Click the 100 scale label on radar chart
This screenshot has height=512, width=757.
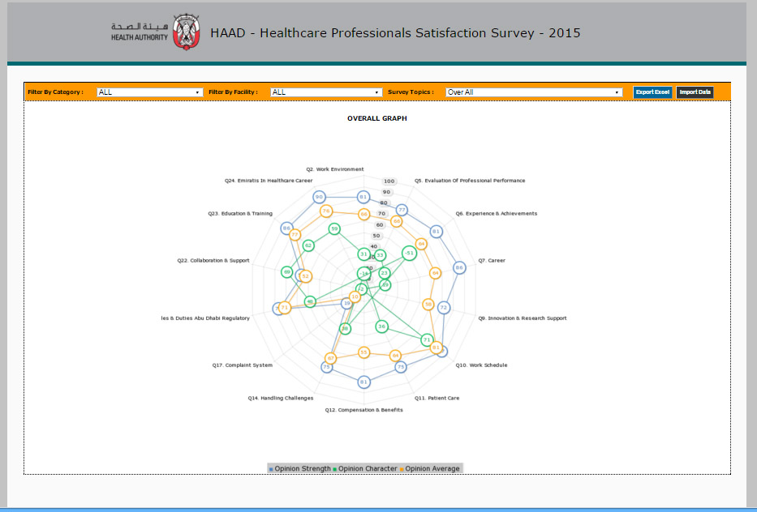point(389,181)
